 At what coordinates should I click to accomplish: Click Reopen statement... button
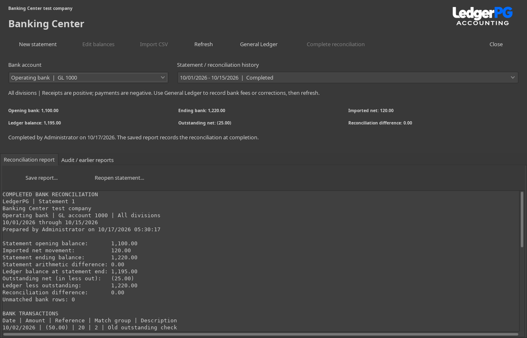click(x=119, y=178)
